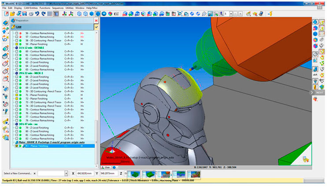Click the minus stepper button in toolbar

coord(235,14)
